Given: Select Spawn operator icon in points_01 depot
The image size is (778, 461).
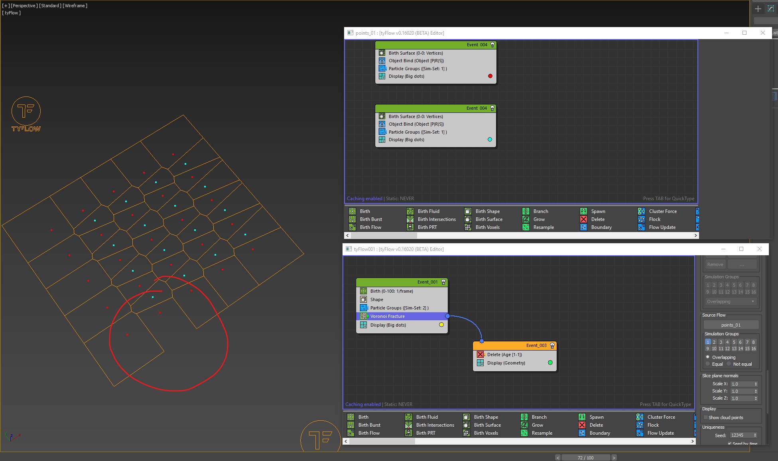Looking at the screenshot, I should point(583,211).
